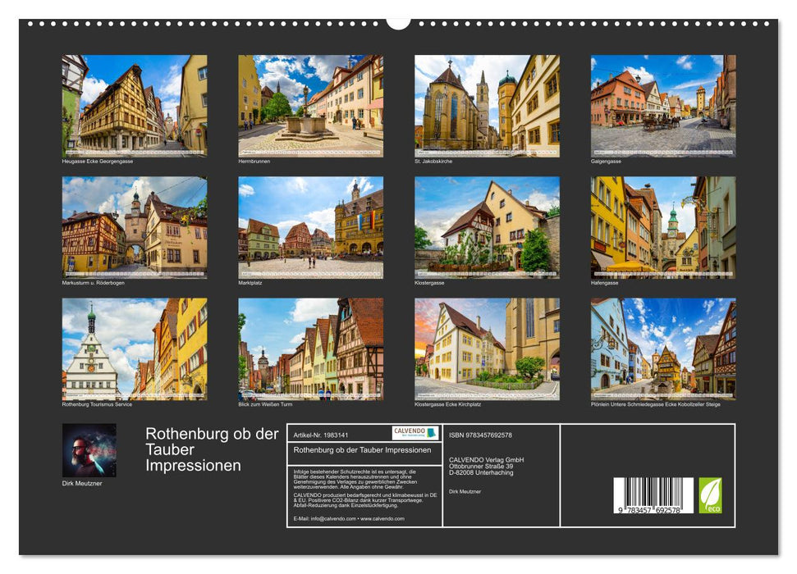
Task: Click the CALVENDO publisher logo
Action: [414, 432]
